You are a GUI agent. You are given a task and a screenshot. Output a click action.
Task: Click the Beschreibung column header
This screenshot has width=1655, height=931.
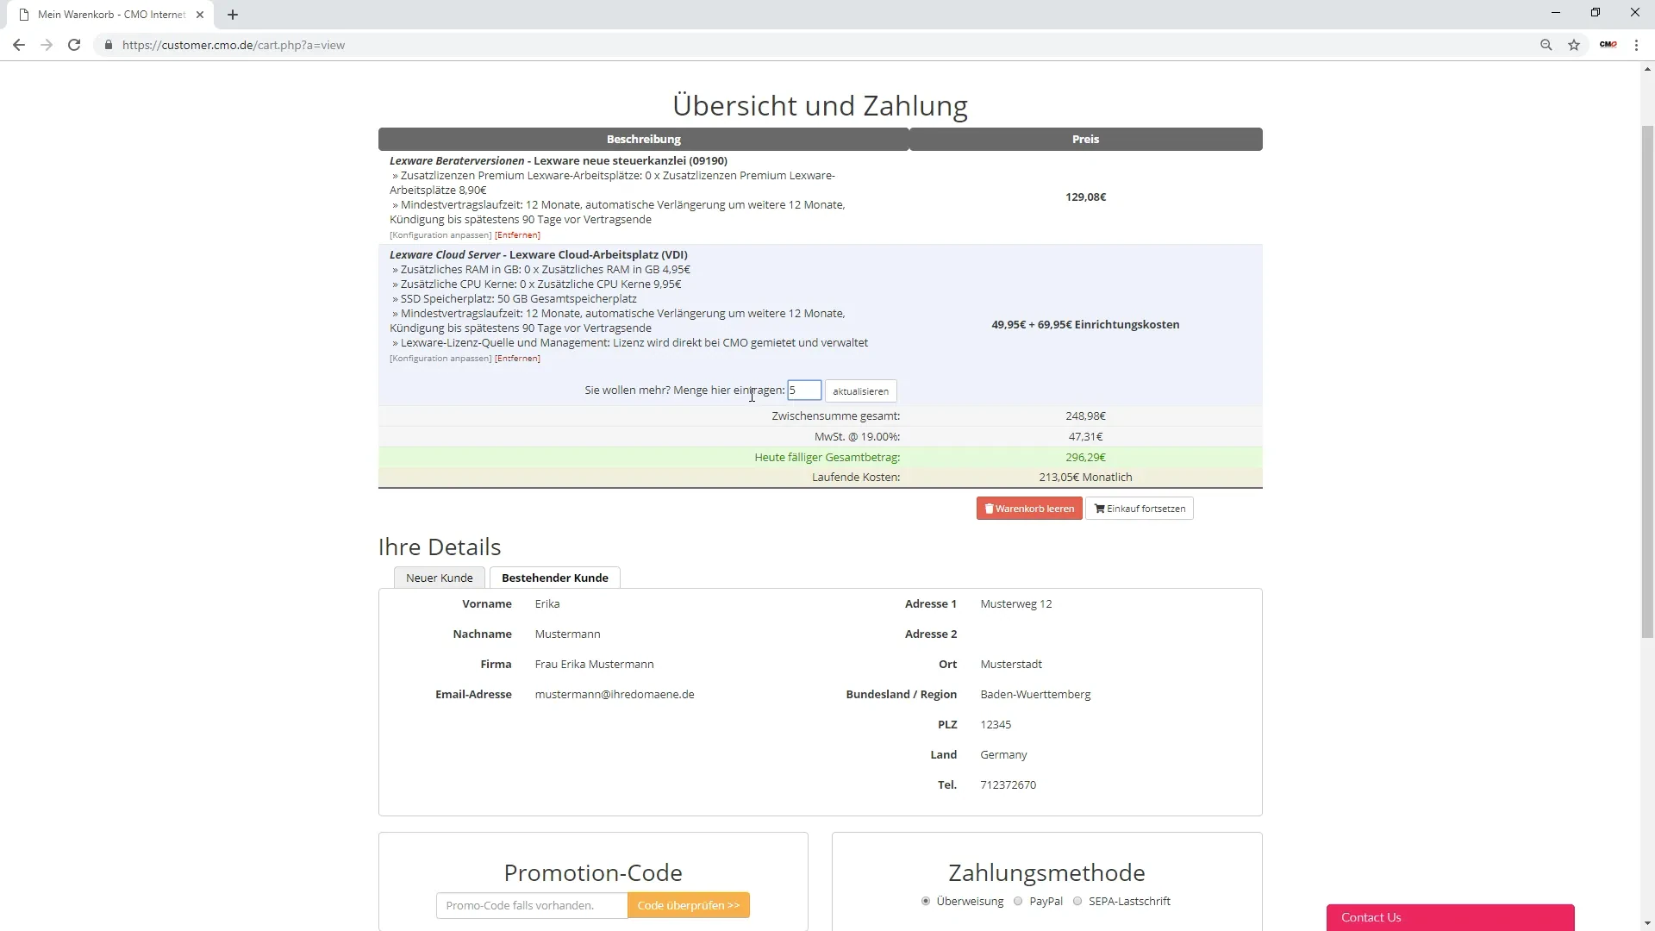click(x=643, y=139)
